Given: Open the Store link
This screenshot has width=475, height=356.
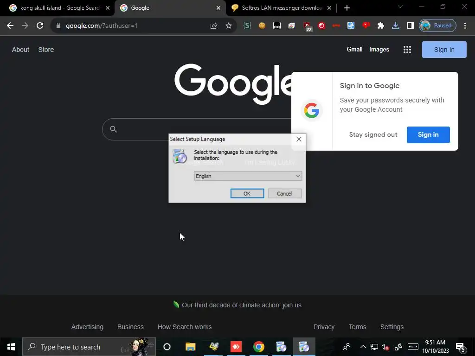Looking at the screenshot, I should tap(46, 50).
